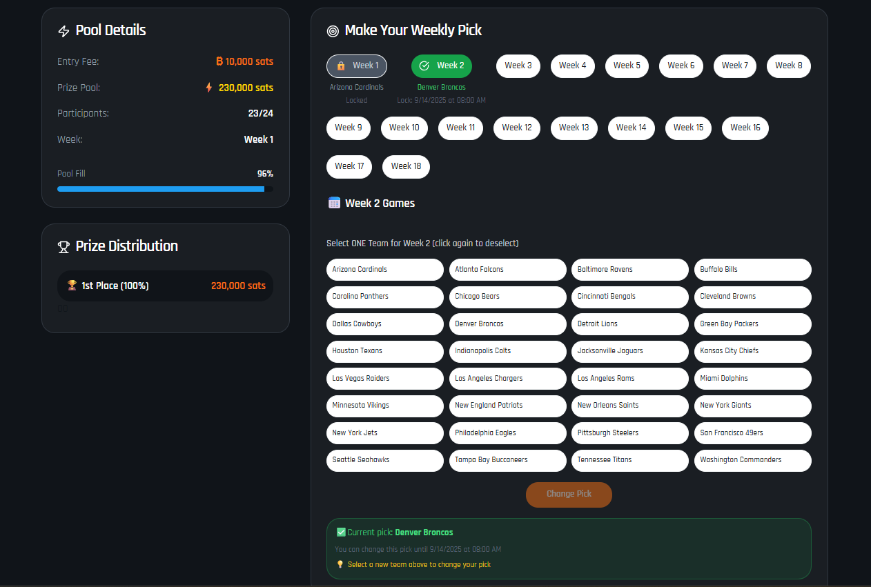Pick Tampa Bay Buccaneers
This screenshot has width=871, height=587.
tap(508, 460)
